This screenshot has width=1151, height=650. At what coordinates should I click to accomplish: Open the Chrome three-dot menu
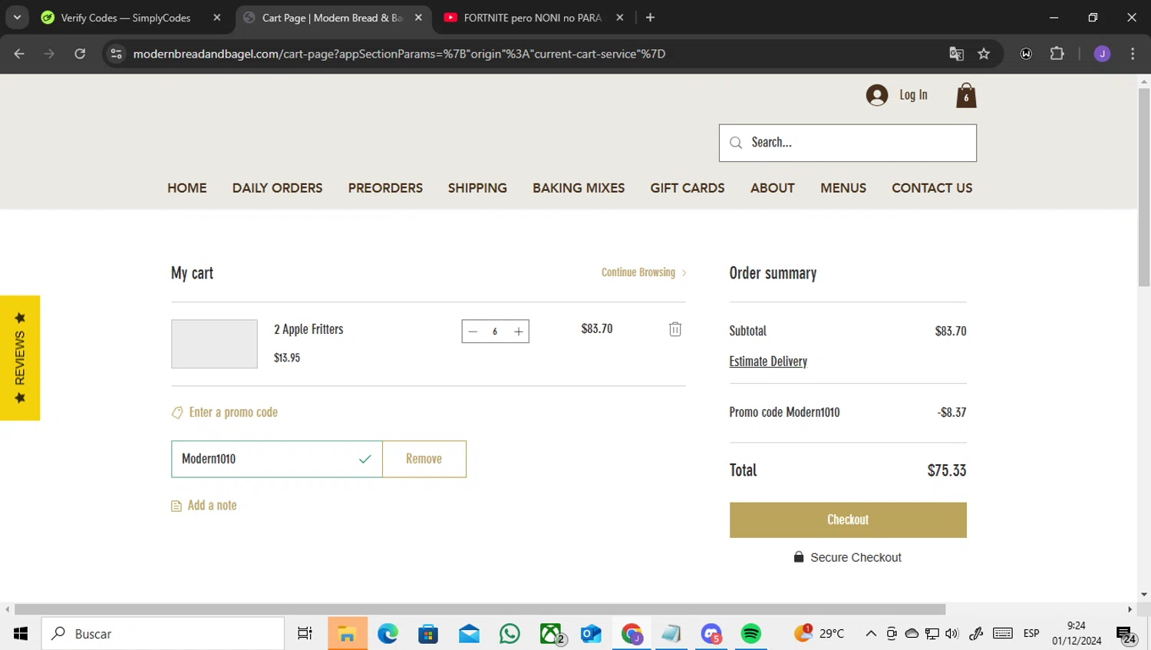[x=1133, y=54]
